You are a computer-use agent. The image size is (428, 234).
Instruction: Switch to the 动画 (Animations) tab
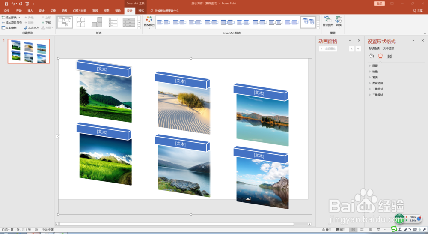[65, 11]
